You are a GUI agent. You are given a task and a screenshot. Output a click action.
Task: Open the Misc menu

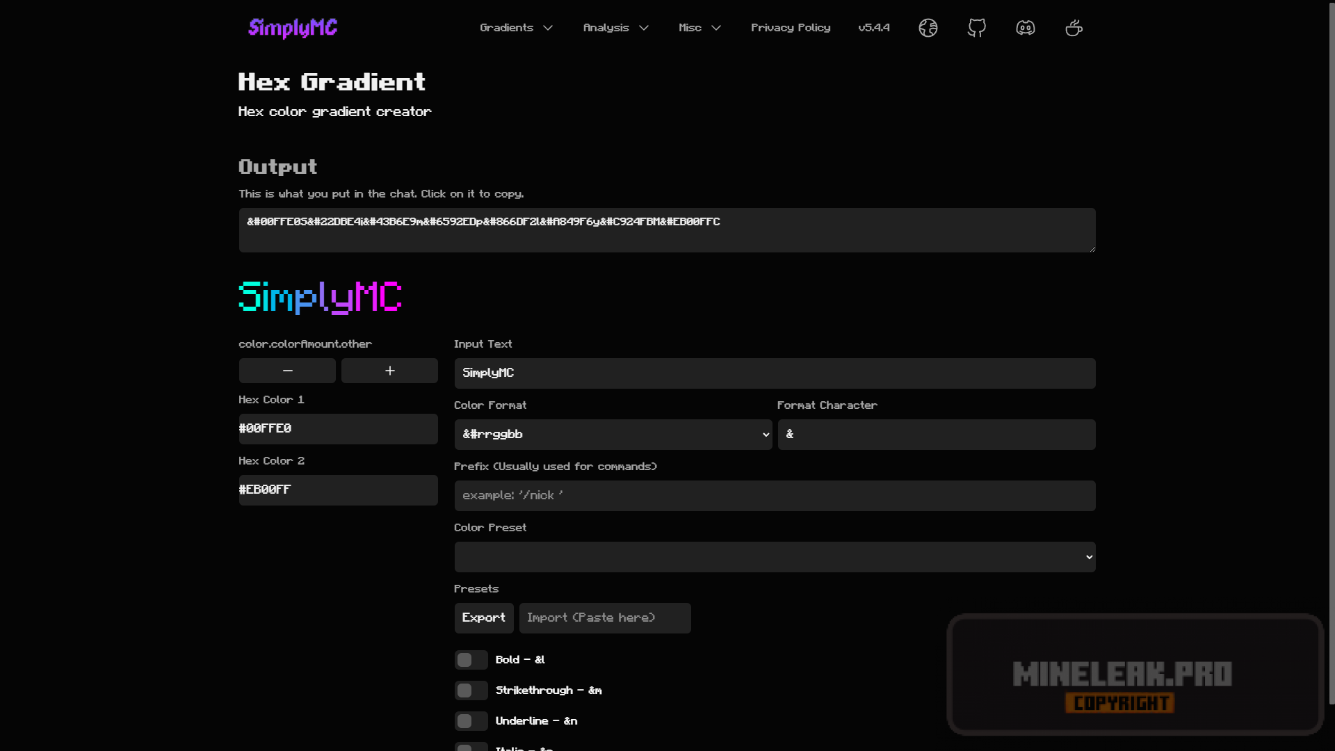[699, 28]
